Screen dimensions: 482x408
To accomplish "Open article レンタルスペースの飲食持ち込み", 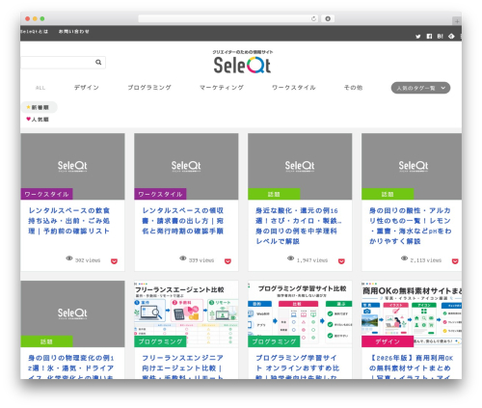I will point(69,221).
